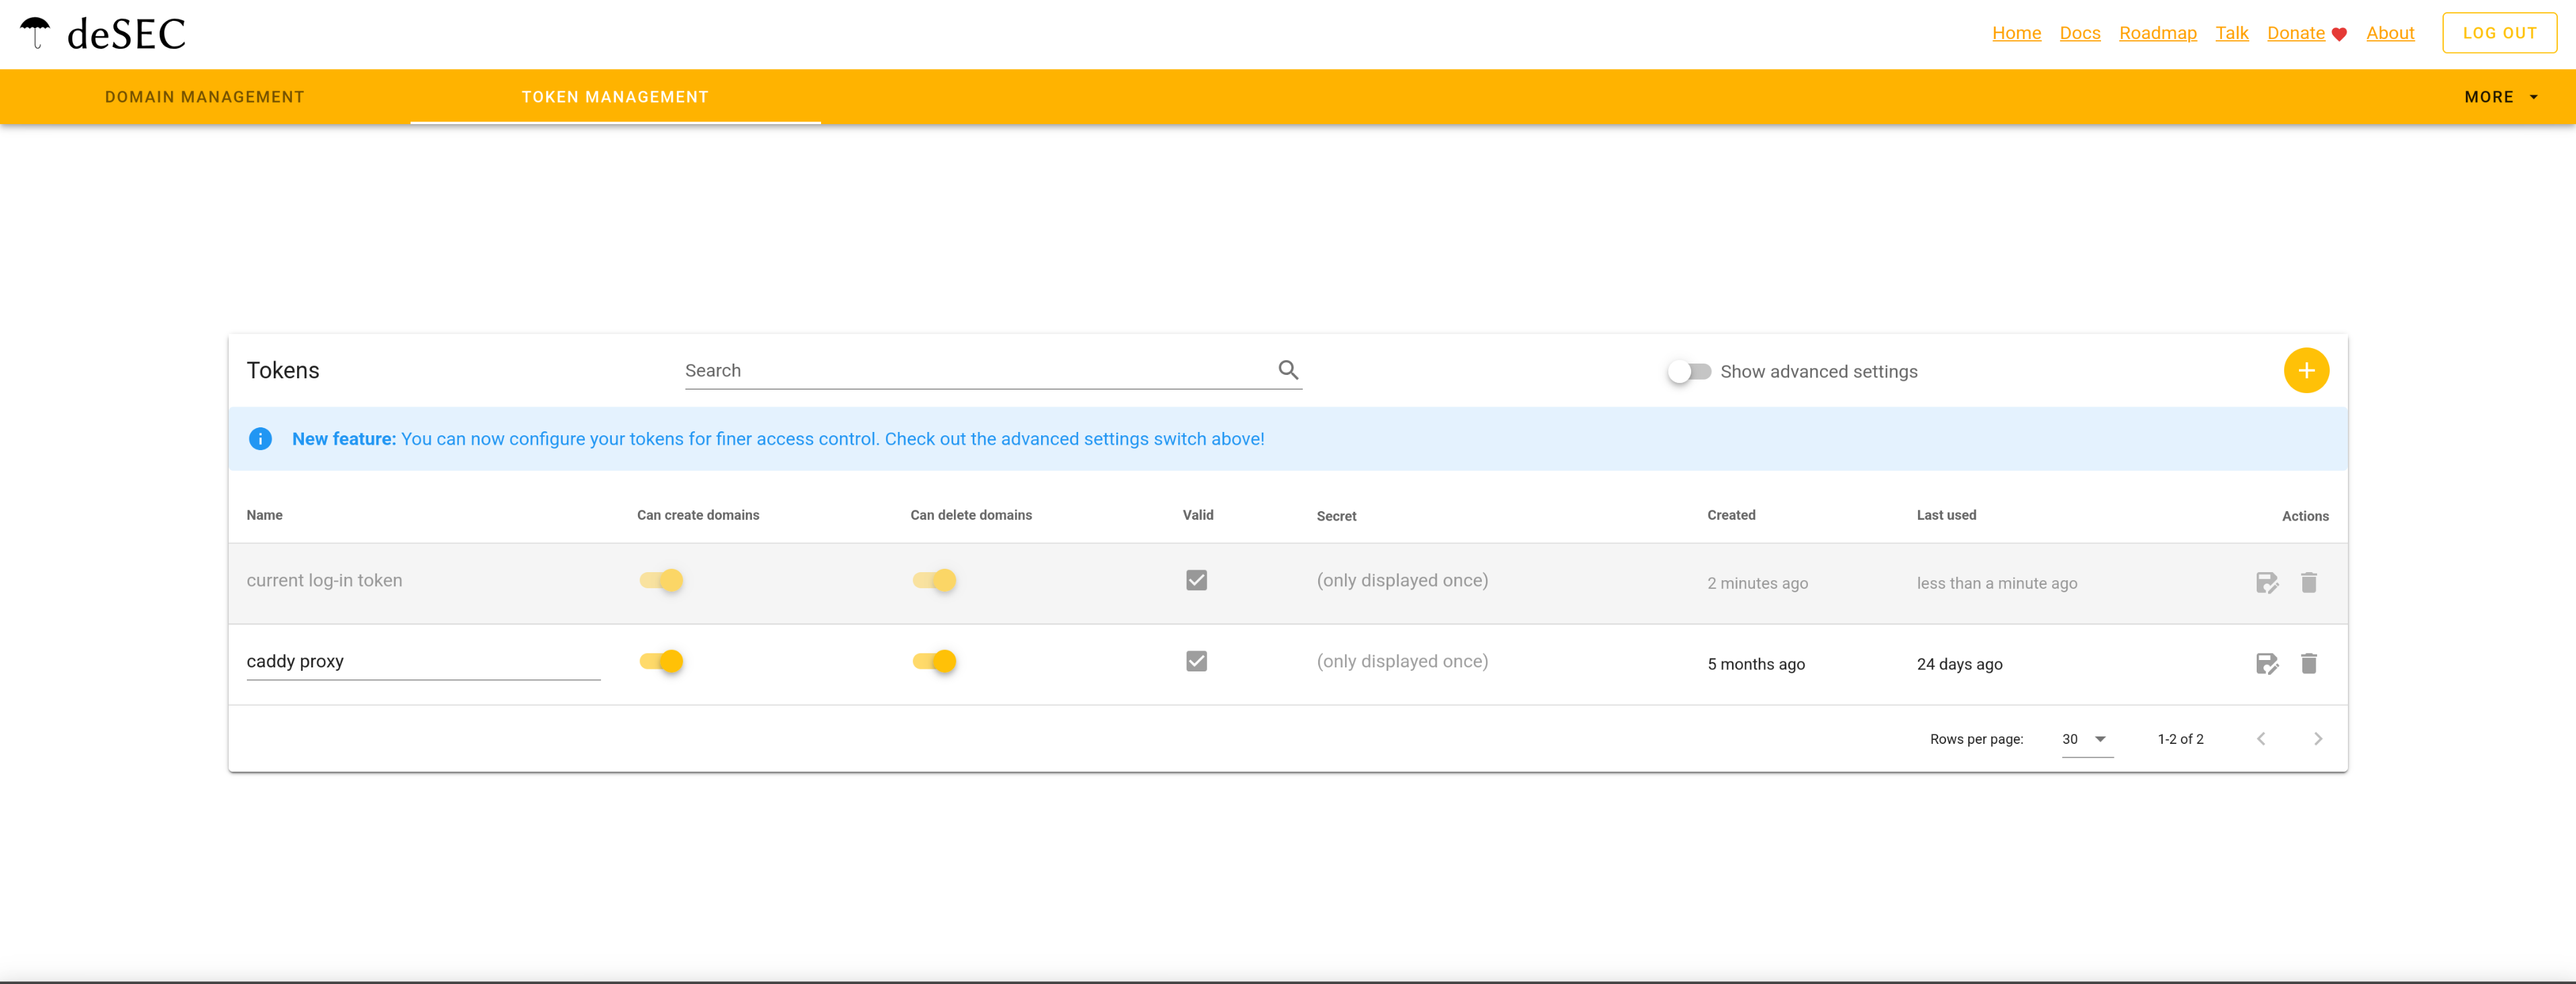Click the LOG OUT button
Screen dimensions: 2576x984
point(2498,33)
